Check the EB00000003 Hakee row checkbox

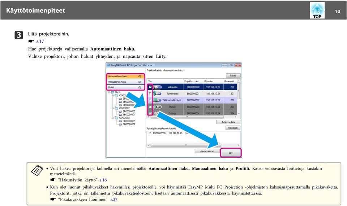point(150,107)
